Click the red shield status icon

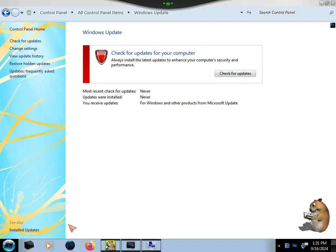coord(101,57)
